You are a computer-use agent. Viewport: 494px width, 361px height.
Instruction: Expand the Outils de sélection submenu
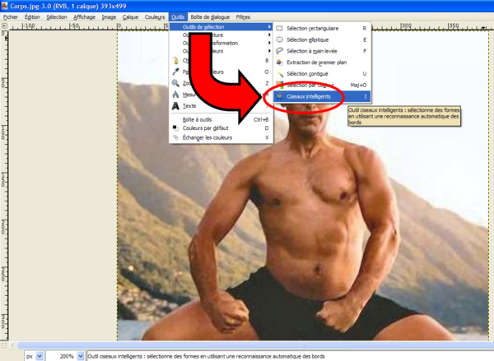pos(221,27)
